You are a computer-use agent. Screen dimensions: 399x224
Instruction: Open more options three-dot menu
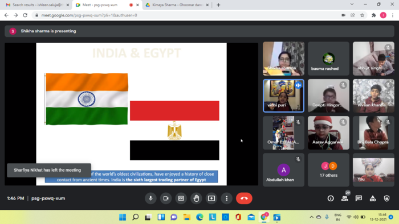(x=227, y=198)
